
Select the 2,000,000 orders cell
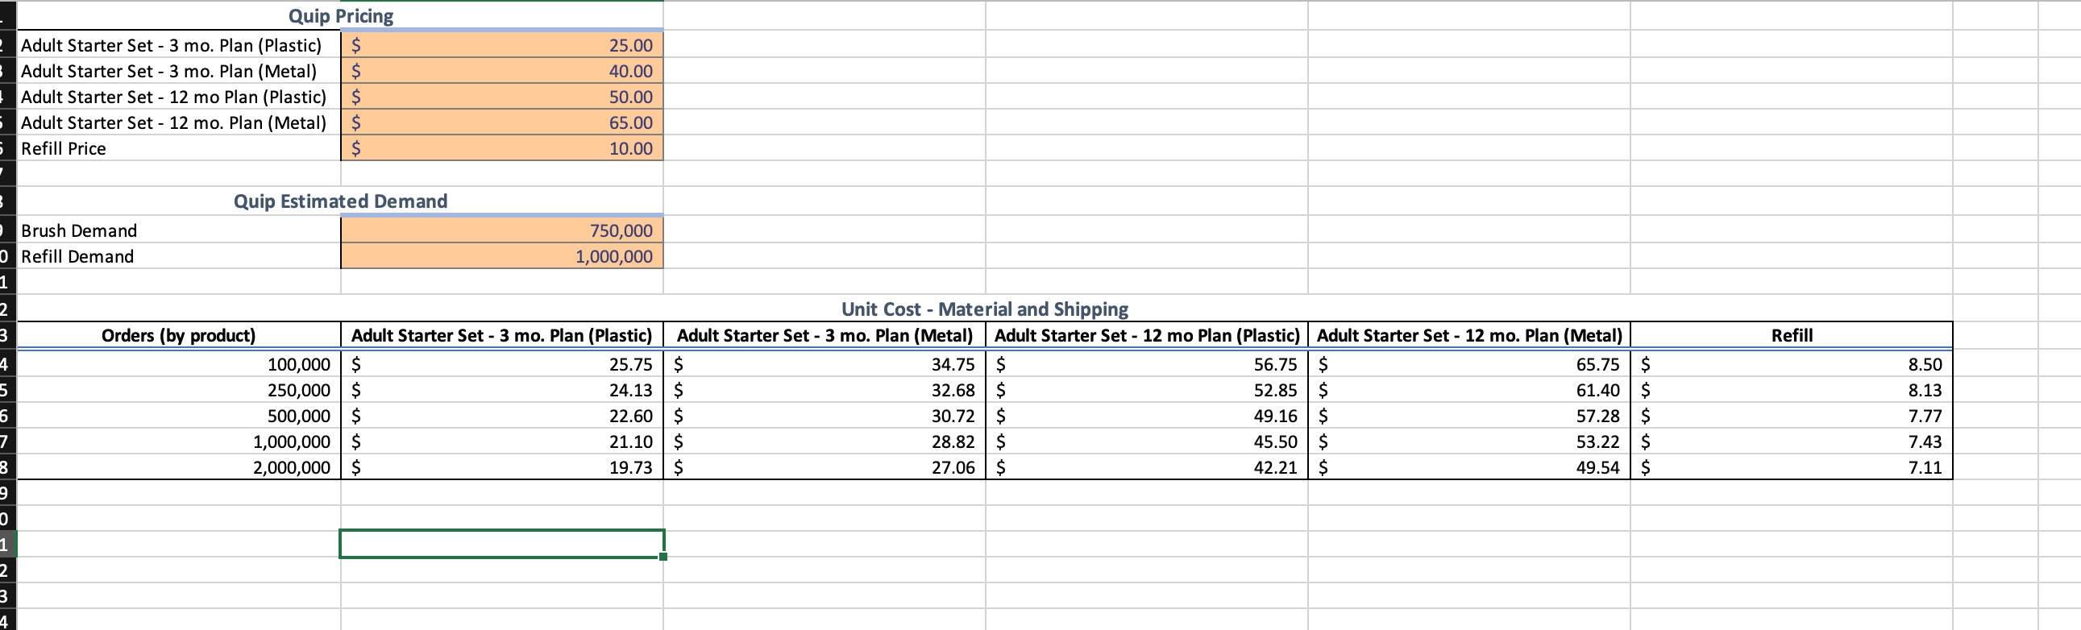(x=179, y=467)
